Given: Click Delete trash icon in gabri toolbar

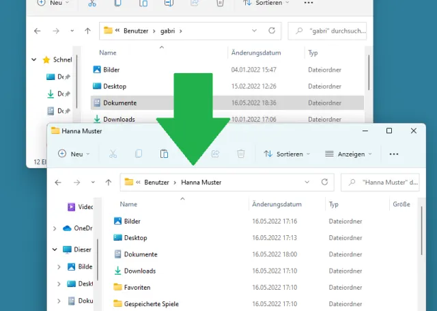Looking at the screenshot, I should (220, 3).
